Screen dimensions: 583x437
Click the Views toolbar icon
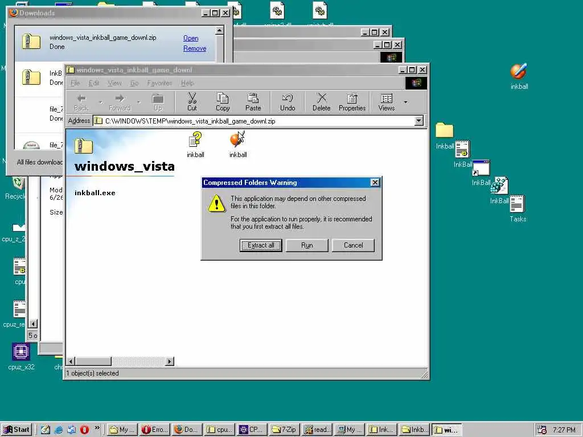(x=387, y=101)
